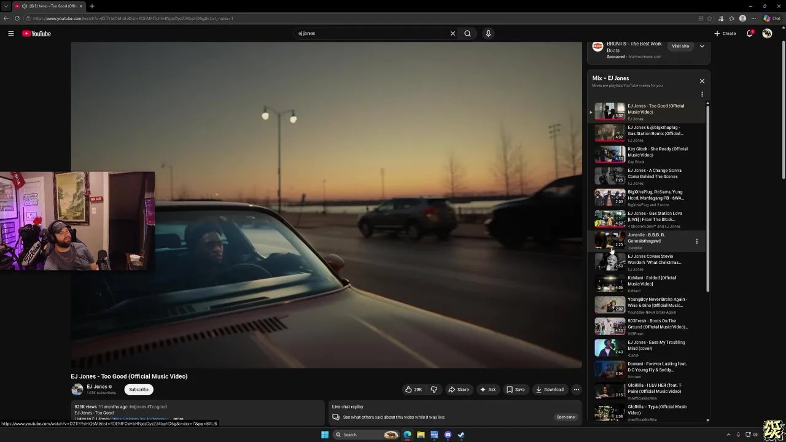Open the EJ Jones channel name

pyautogui.click(x=97, y=387)
